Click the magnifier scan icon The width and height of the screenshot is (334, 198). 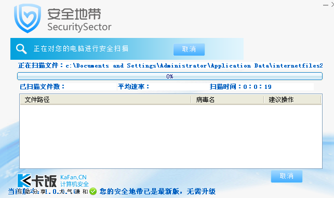point(21,49)
